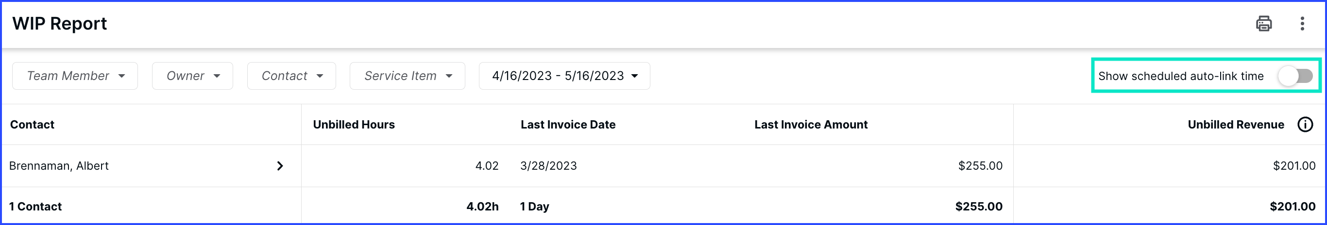
Task: Click the Unbilled Revenue info icon
Action: 1305,124
